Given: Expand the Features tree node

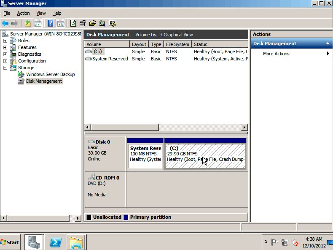Looking at the screenshot, I should (x=5, y=47).
